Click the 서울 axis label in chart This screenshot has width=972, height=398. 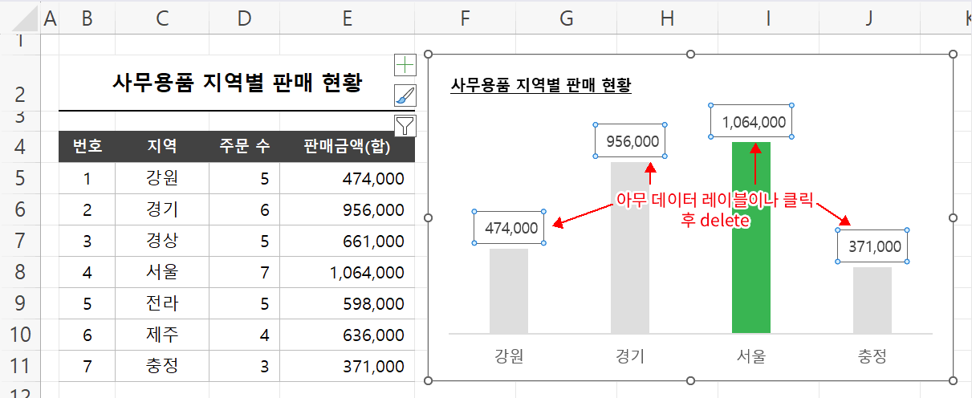coord(751,355)
